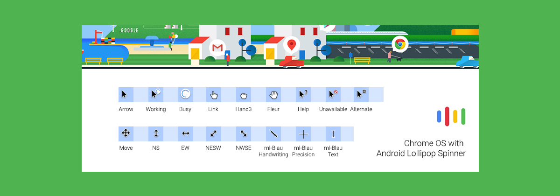Image resolution: width=560 pixels, height=196 pixels.
Task: Click the NESW diagonal resize icon
Action: coord(214,134)
